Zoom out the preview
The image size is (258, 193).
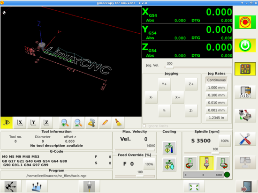click(x=78, y=123)
